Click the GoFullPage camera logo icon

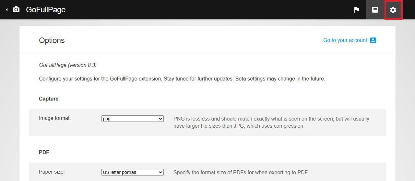pos(16,10)
